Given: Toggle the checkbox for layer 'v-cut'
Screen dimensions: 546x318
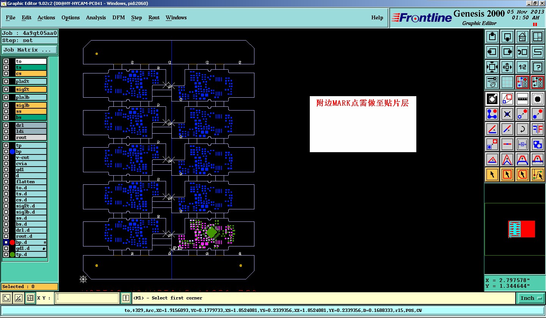Looking at the screenshot, I should tap(6, 157).
